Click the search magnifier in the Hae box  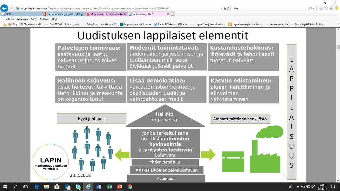[x=310, y=8]
